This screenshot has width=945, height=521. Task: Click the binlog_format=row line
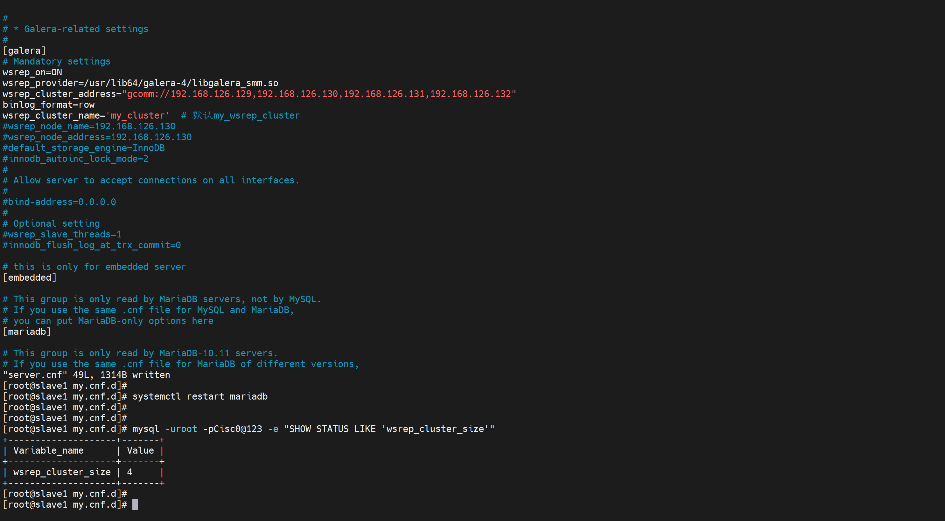point(48,105)
